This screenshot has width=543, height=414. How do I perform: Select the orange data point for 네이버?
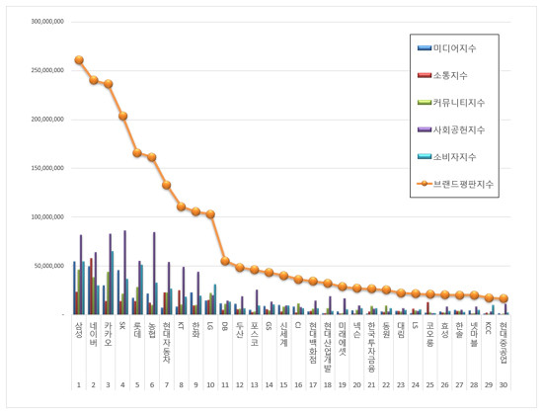pos(94,80)
